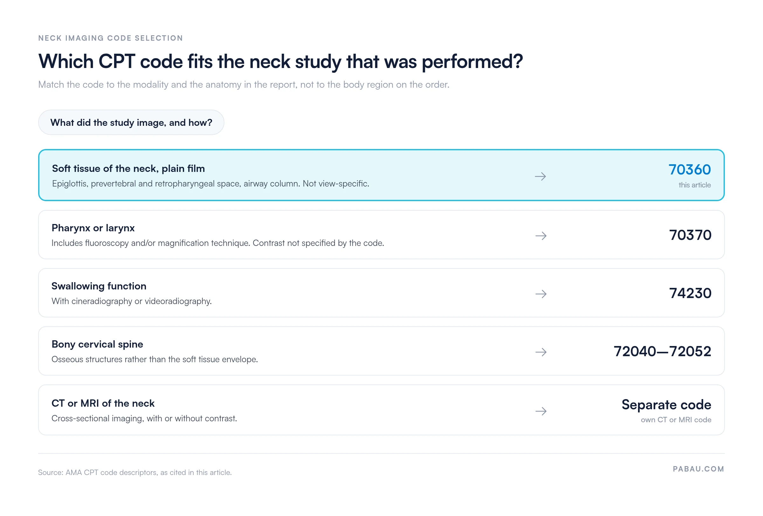Viewport: 763px width, 516px height.
Task: Click the 'Match the code to the modality' subtitle
Action: (x=244, y=85)
